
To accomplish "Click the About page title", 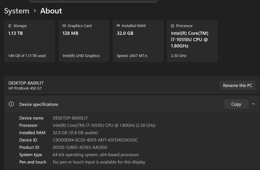I will pos(51,11).
